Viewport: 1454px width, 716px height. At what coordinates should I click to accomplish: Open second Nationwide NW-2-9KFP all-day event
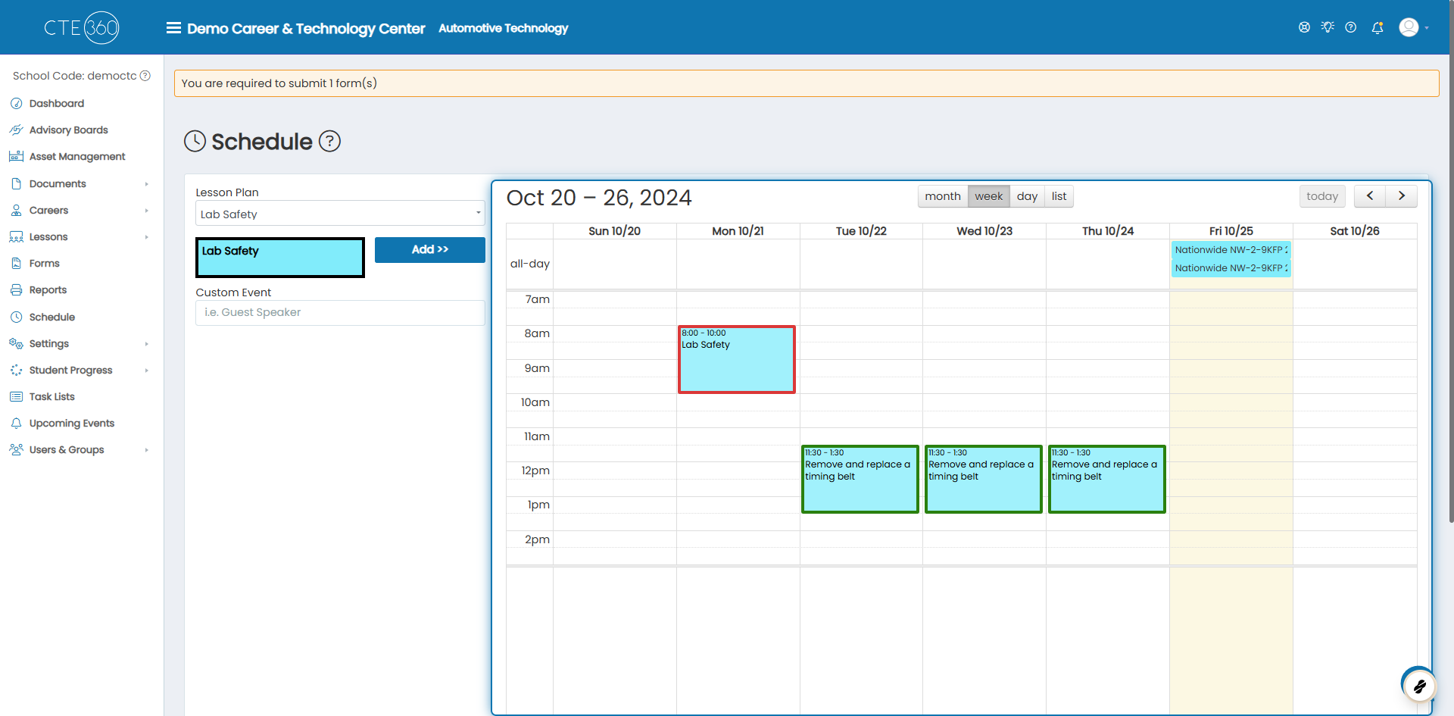pyautogui.click(x=1231, y=268)
